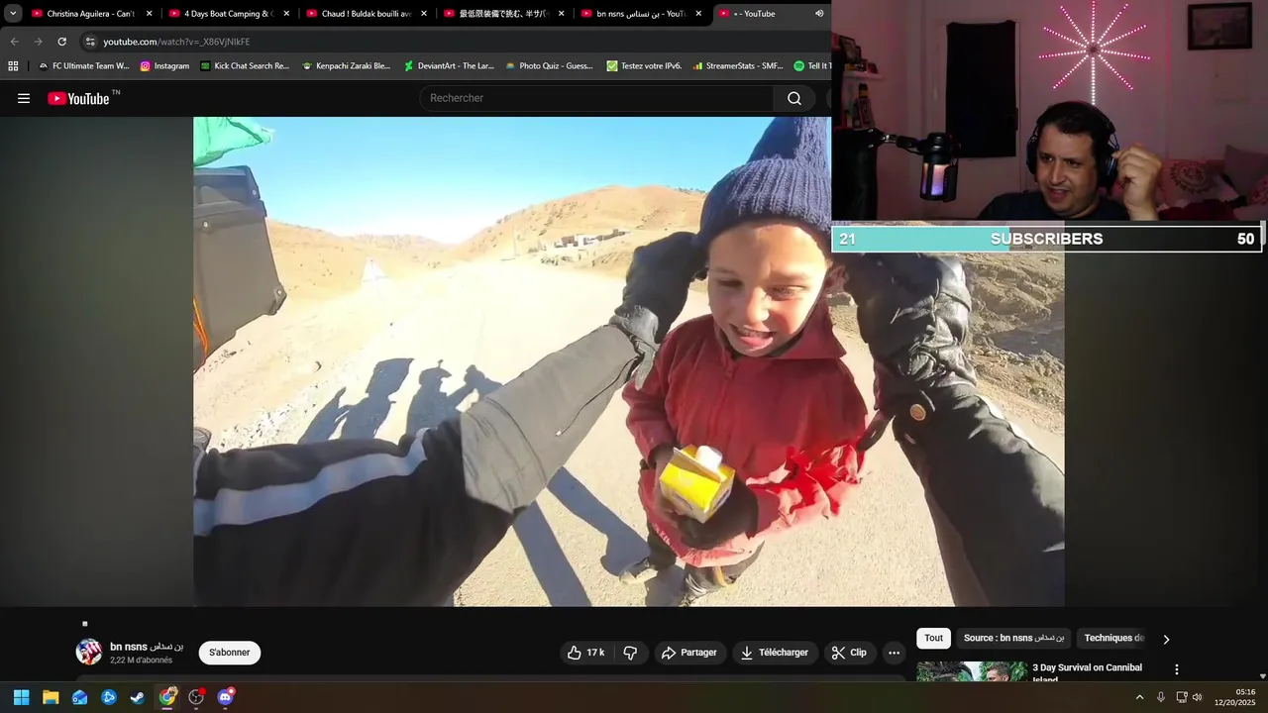1268x713 pixels.
Task: Close the Christina Aguilera tab
Action: coord(150,14)
